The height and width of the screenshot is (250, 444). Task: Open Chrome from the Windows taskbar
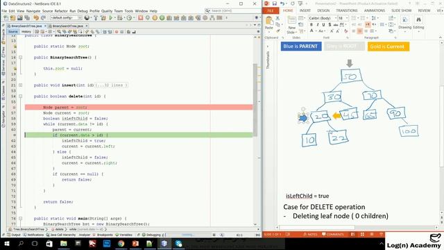[x=121, y=244]
